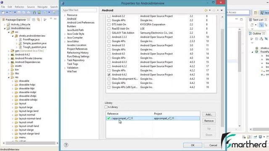Open the Properties dialog view menu arrow
The image size is (269, 151).
(222, 10)
